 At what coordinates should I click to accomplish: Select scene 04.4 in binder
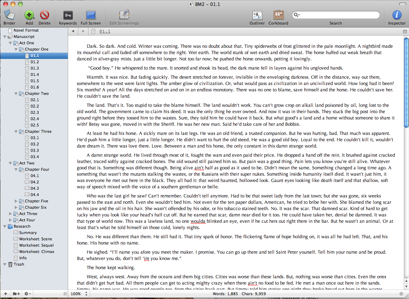[35, 195]
